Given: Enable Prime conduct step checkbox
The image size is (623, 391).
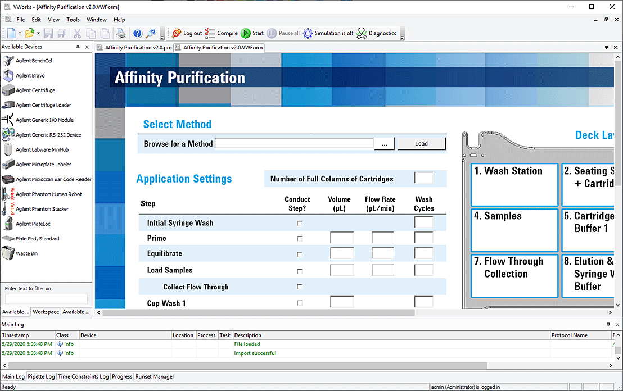Looking at the screenshot, I should pyautogui.click(x=300, y=239).
